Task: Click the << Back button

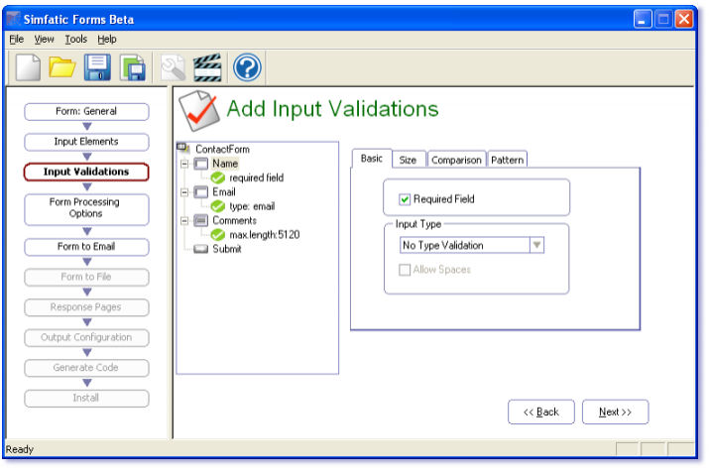Action: pyautogui.click(x=541, y=412)
